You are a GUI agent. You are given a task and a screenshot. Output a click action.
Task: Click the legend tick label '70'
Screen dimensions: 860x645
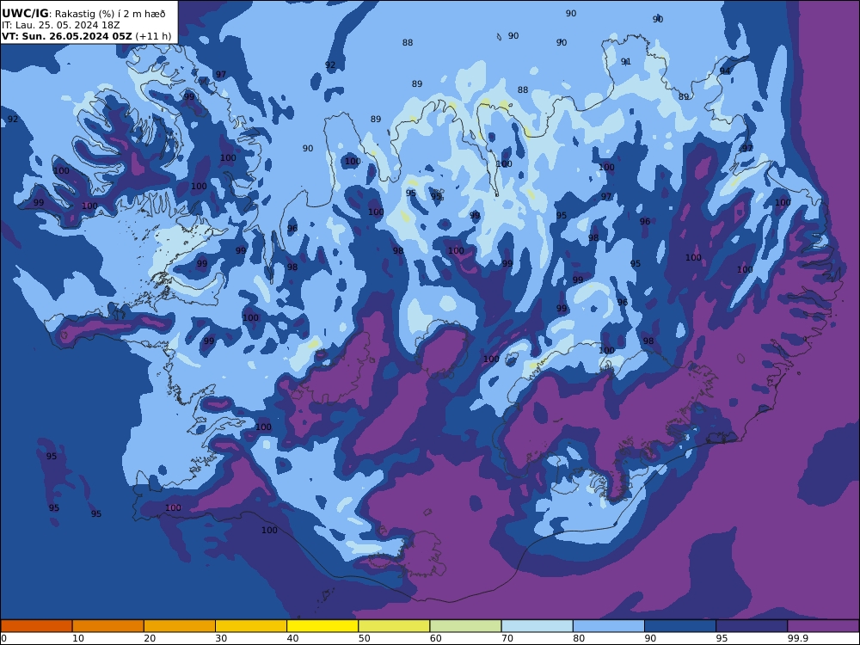tap(507, 638)
